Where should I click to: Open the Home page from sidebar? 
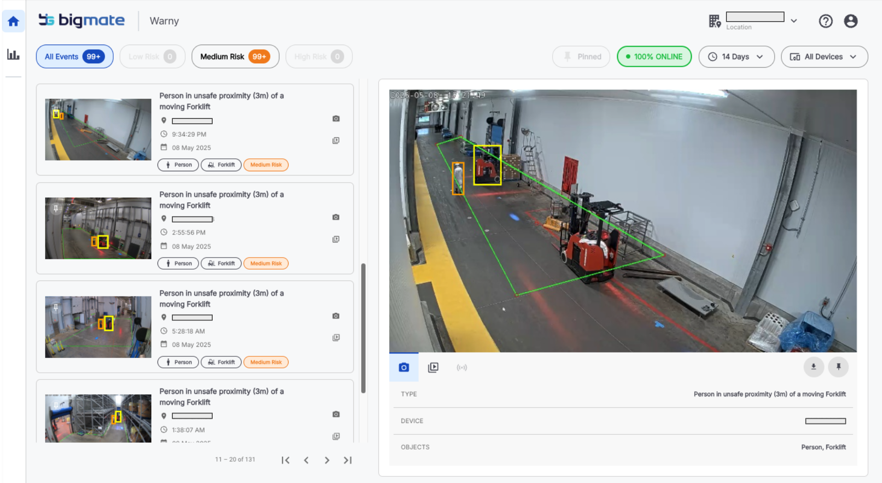[x=13, y=21]
